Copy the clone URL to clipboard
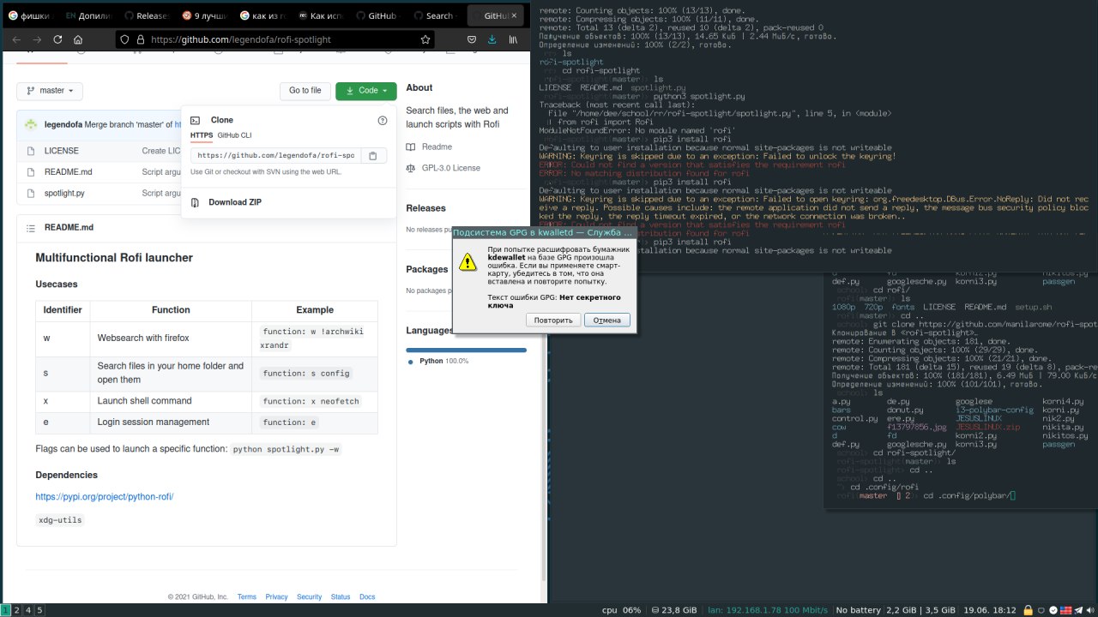 tap(373, 156)
